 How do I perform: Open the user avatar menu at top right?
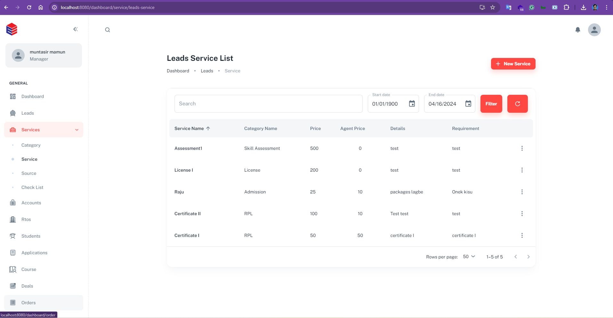tap(594, 30)
